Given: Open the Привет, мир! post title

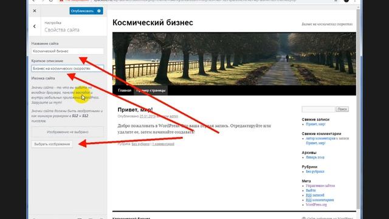Looking at the screenshot, I should 135,109.
